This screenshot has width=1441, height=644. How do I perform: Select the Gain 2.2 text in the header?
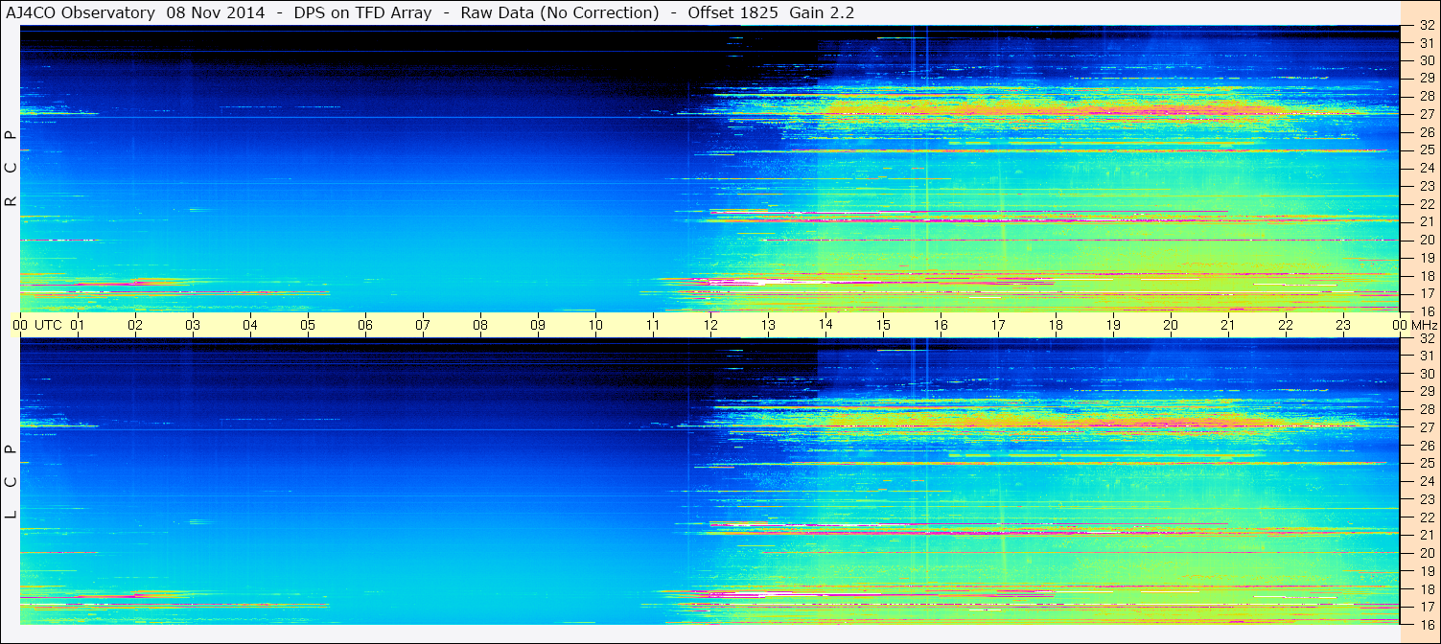[822, 12]
